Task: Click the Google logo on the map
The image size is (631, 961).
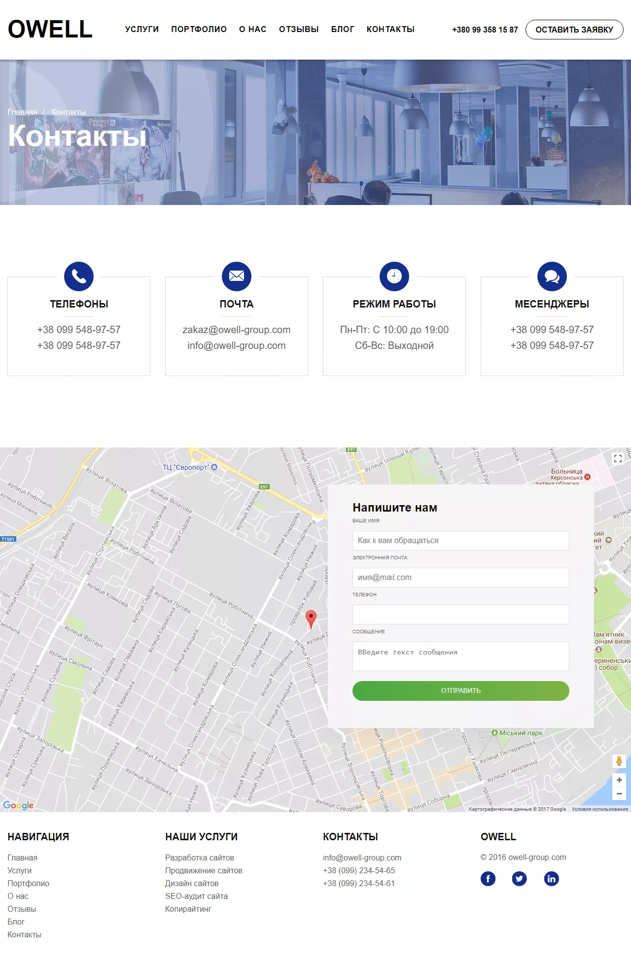Action: [18, 805]
